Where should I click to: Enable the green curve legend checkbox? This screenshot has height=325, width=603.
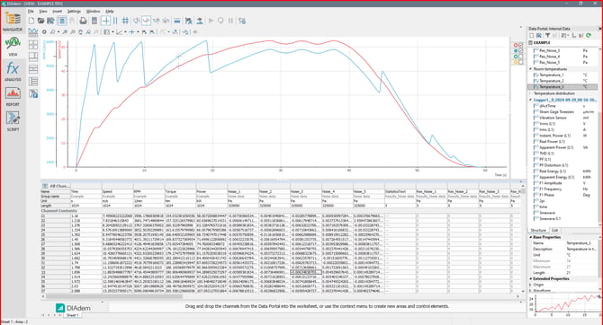(521, 57)
